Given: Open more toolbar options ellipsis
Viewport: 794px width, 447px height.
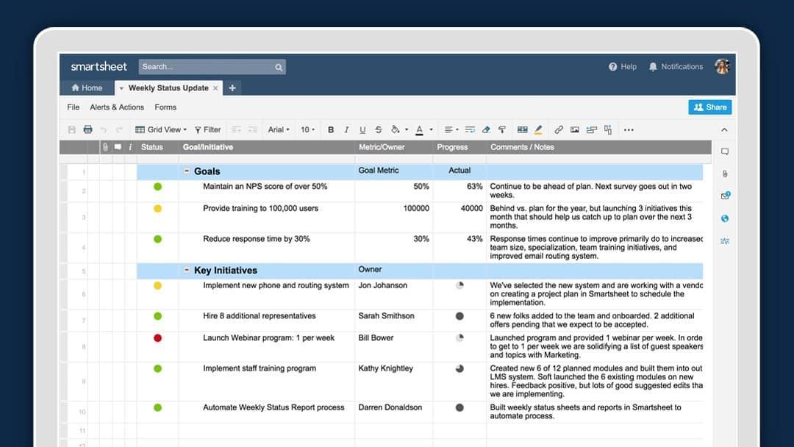Looking at the screenshot, I should coord(629,129).
